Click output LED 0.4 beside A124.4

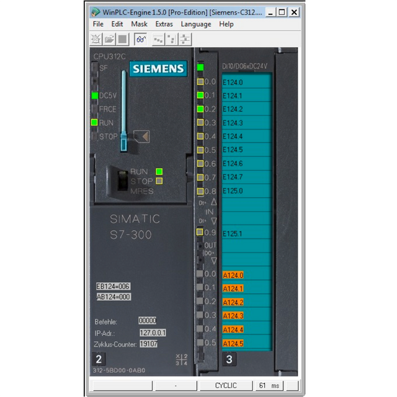200,329
